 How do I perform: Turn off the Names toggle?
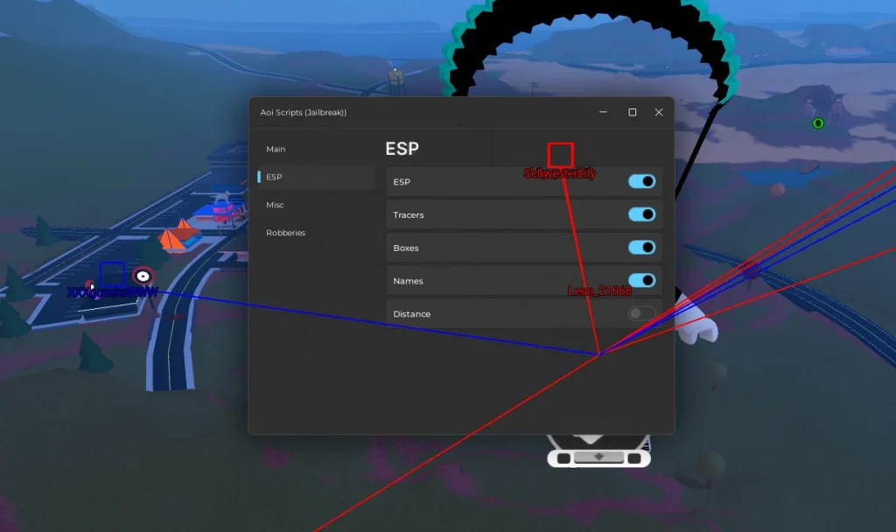pyautogui.click(x=641, y=281)
